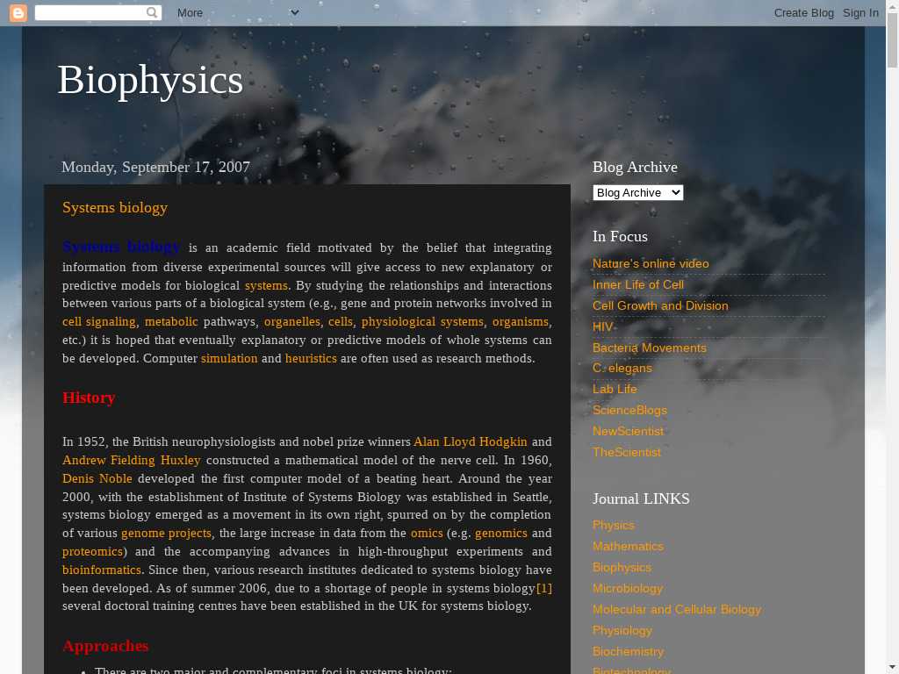Follow the genome projects link
Image resolution: width=899 pixels, height=674 pixels.
166,533
